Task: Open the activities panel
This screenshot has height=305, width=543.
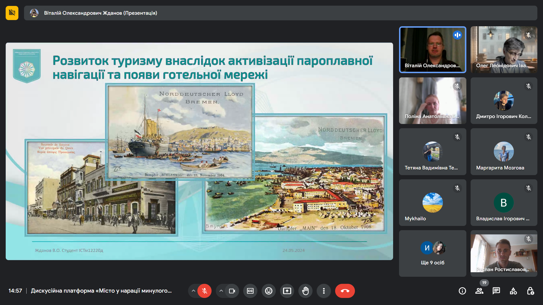Action: point(513,291)
